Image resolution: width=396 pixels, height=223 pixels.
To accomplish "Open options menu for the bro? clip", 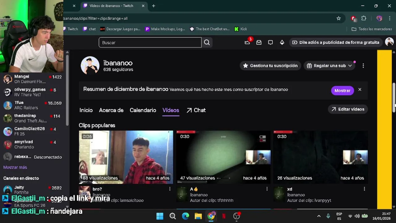I will (x=170, y=189).
